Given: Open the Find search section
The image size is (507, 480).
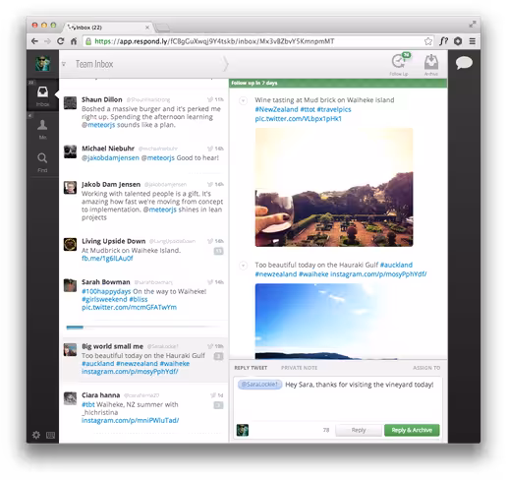Looking at the screenshot, I should [42, 162].
